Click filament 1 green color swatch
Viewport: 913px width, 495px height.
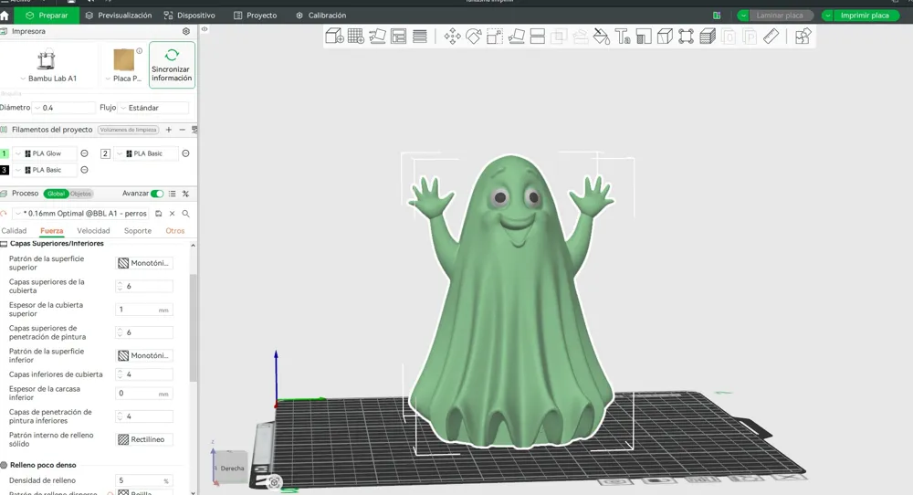click(x=4, y=153)
